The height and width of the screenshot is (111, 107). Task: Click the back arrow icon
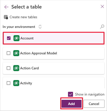point(6,7)
